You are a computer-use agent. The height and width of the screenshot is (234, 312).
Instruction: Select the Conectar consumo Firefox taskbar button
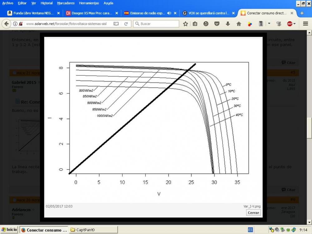click(x=44, y=230)
